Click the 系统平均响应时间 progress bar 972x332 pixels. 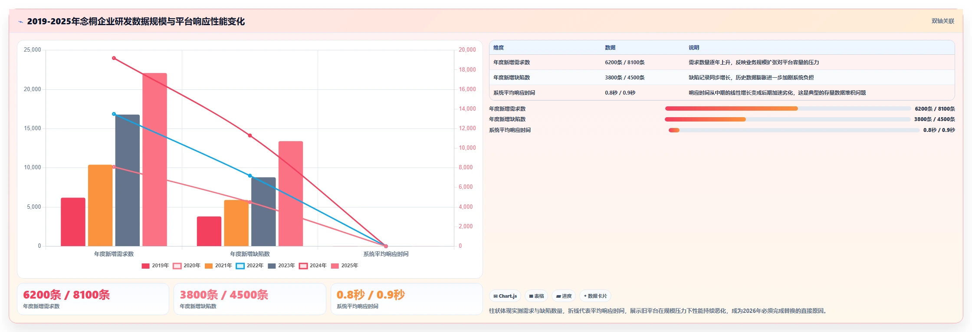coord(794,130)
